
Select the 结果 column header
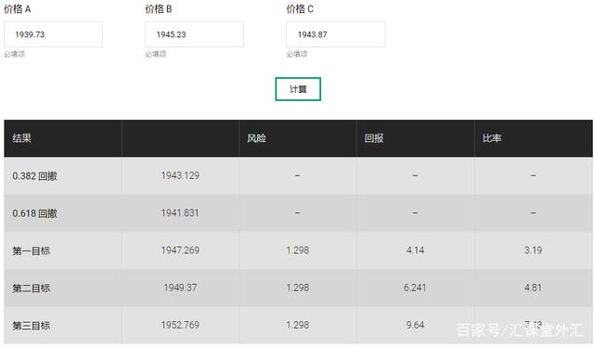pyautogui.click(x=21, y=138)
